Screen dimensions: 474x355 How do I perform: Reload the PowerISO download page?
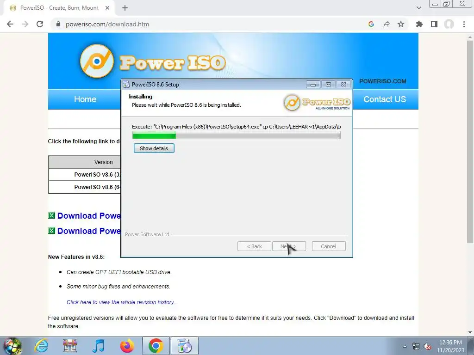coord(40,24)
